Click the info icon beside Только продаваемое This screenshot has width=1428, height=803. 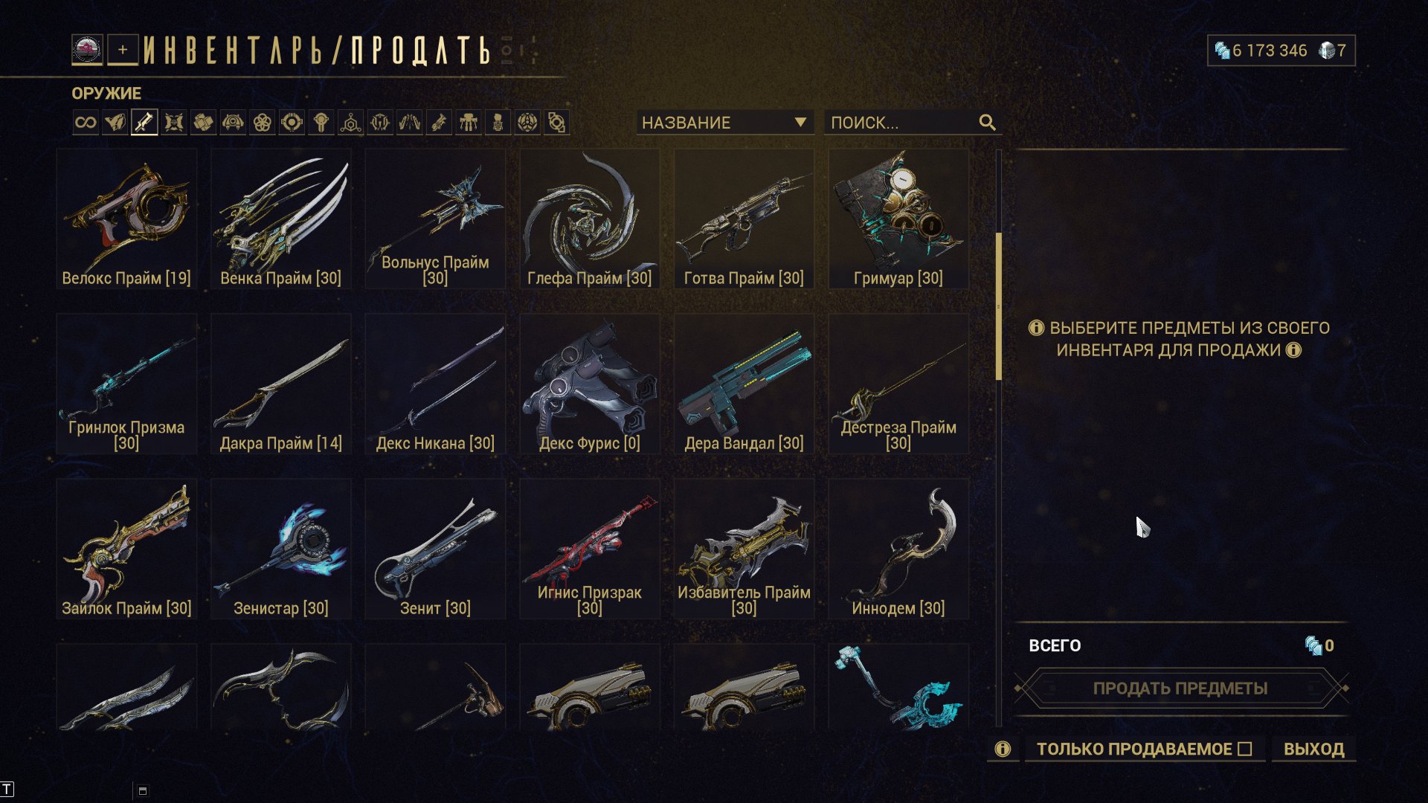pos(1003,749)
